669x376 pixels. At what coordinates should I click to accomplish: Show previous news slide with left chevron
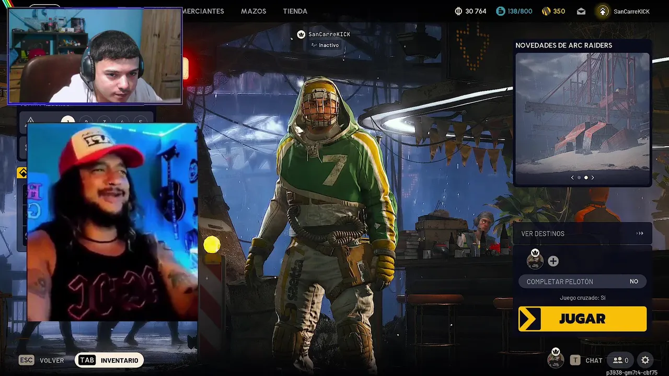click(x=572, y=178)
